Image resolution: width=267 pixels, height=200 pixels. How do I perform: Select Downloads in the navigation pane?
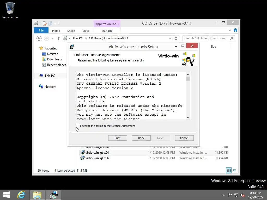[55, 59]
